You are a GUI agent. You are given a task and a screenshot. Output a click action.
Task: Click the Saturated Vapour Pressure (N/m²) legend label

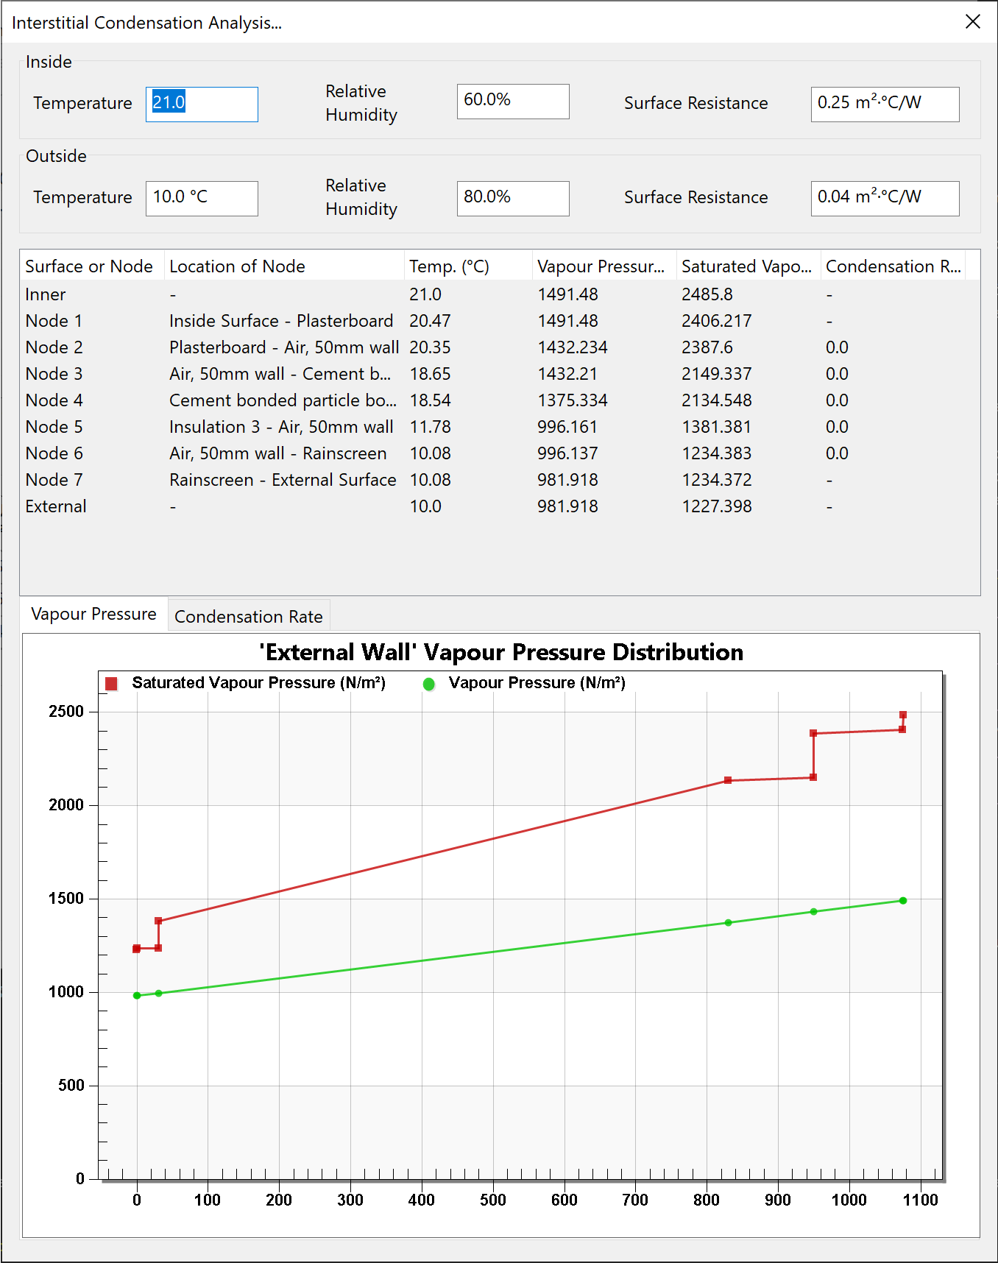[x=259, y=683]
